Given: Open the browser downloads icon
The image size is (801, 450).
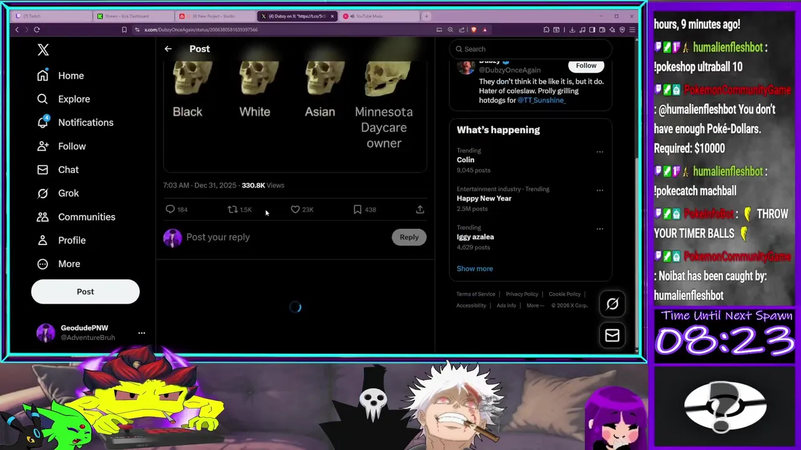Looking at the screenshot, I should pyautogui.click(x=572, y=29).
